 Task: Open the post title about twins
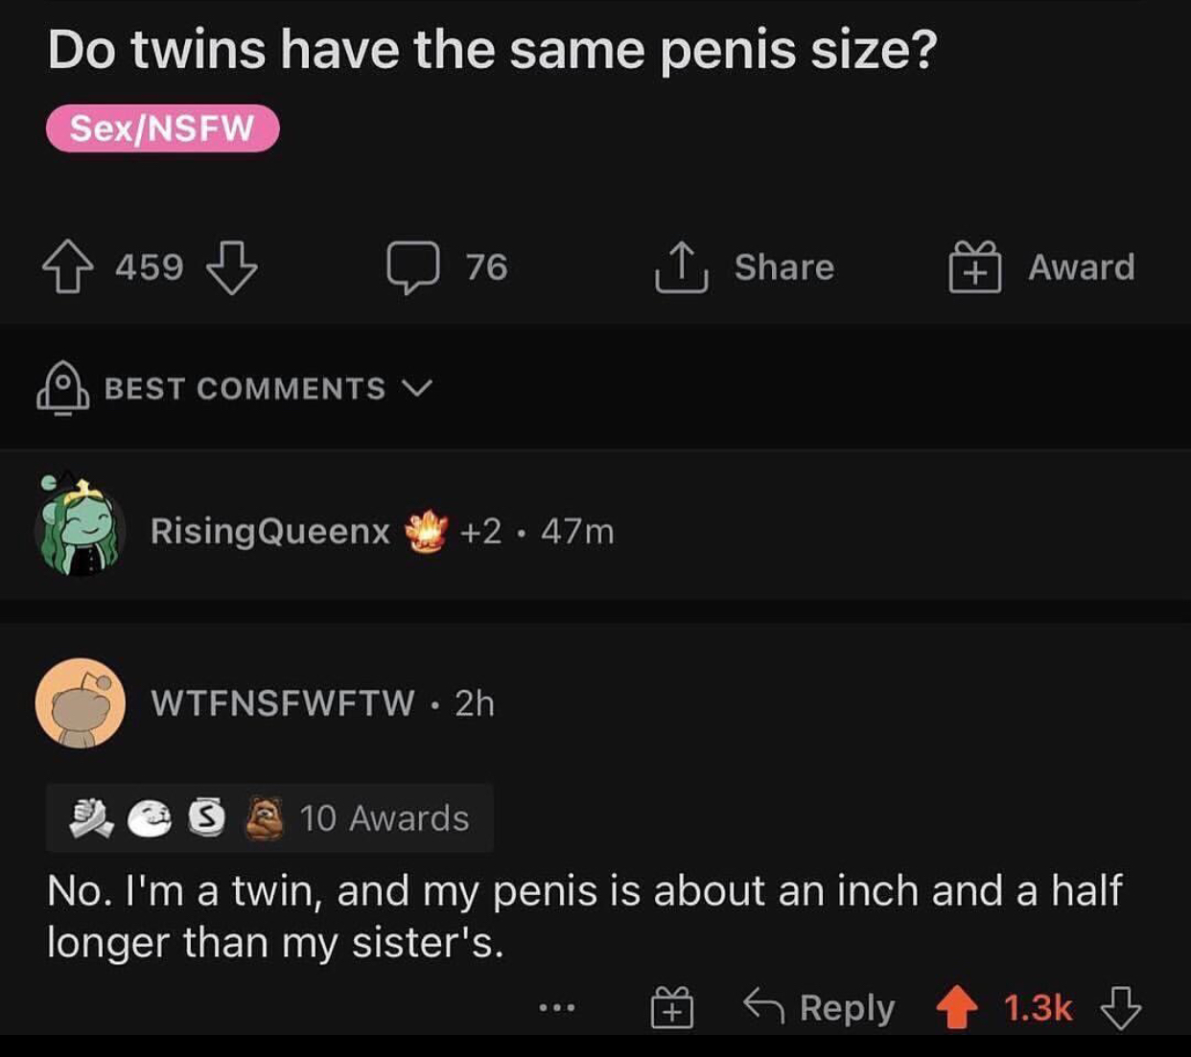tap(492, 50)
